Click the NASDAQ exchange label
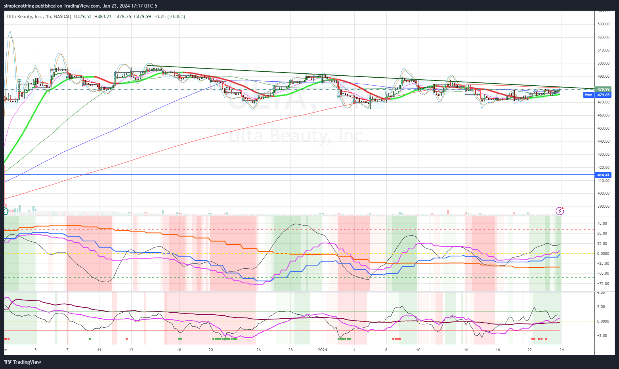This screenshot has height=369, width=619. (63, 17)
